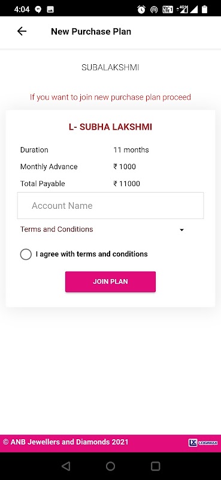Focus the Account Name field
Screen dimensions: 221x480
point(110,206)
